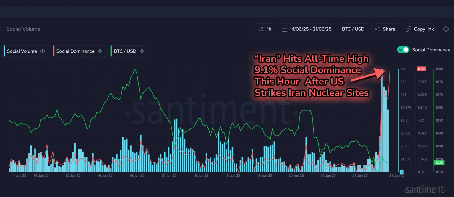The image size is (454, 197).
Task: Click the share network icon
Action: 377,29
